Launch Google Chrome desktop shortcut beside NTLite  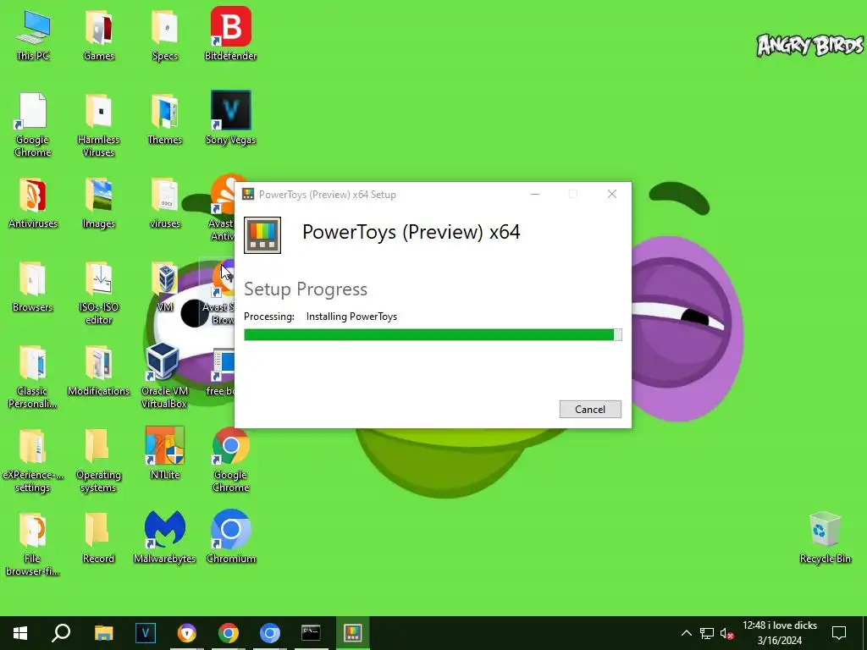230,460
